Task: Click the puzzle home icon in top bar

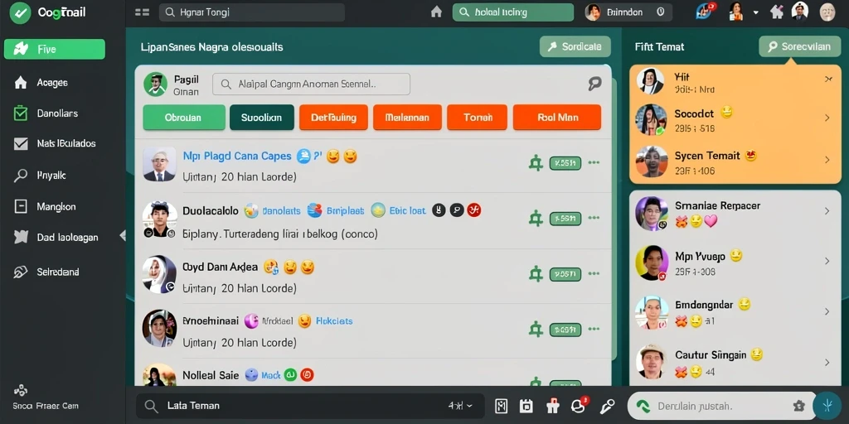Action: (777, 12)
